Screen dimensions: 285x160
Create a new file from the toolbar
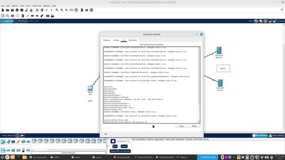(x=3, y=10)
